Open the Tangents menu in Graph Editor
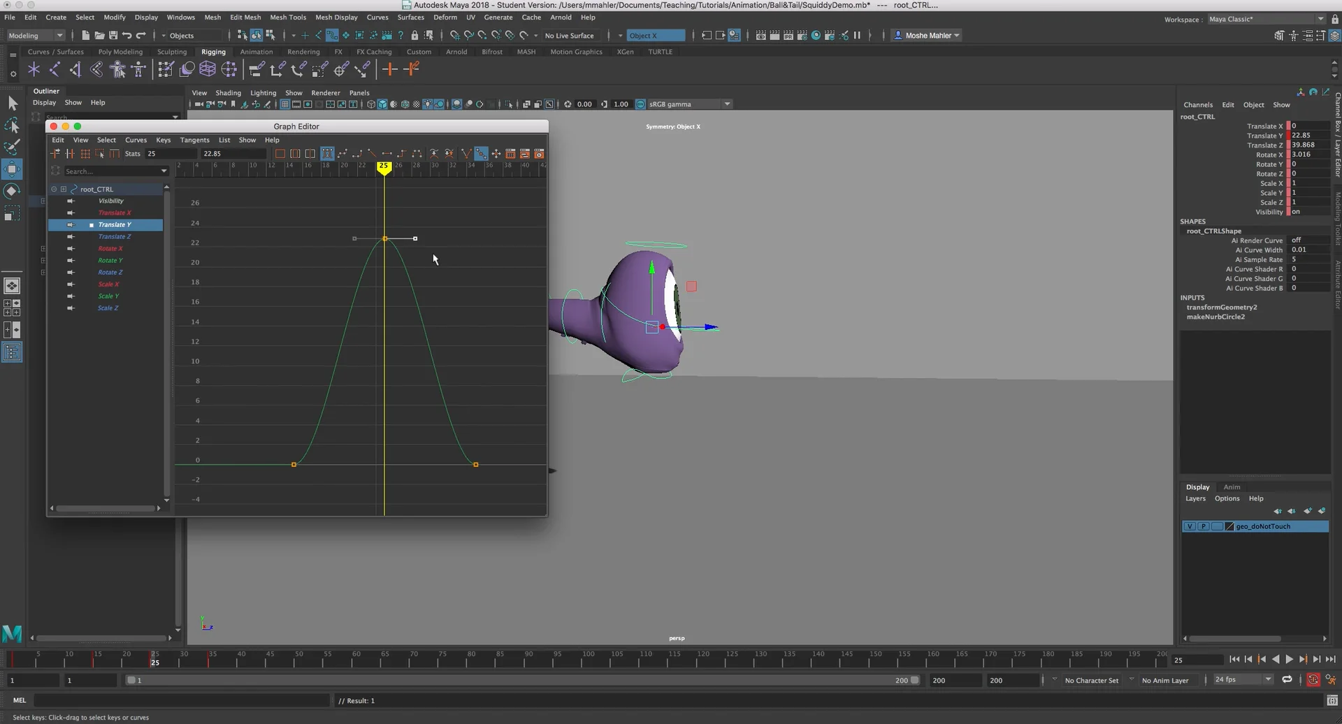Image resolution: width=1342 pixels, height=724 pixels. tap(194, 140)
